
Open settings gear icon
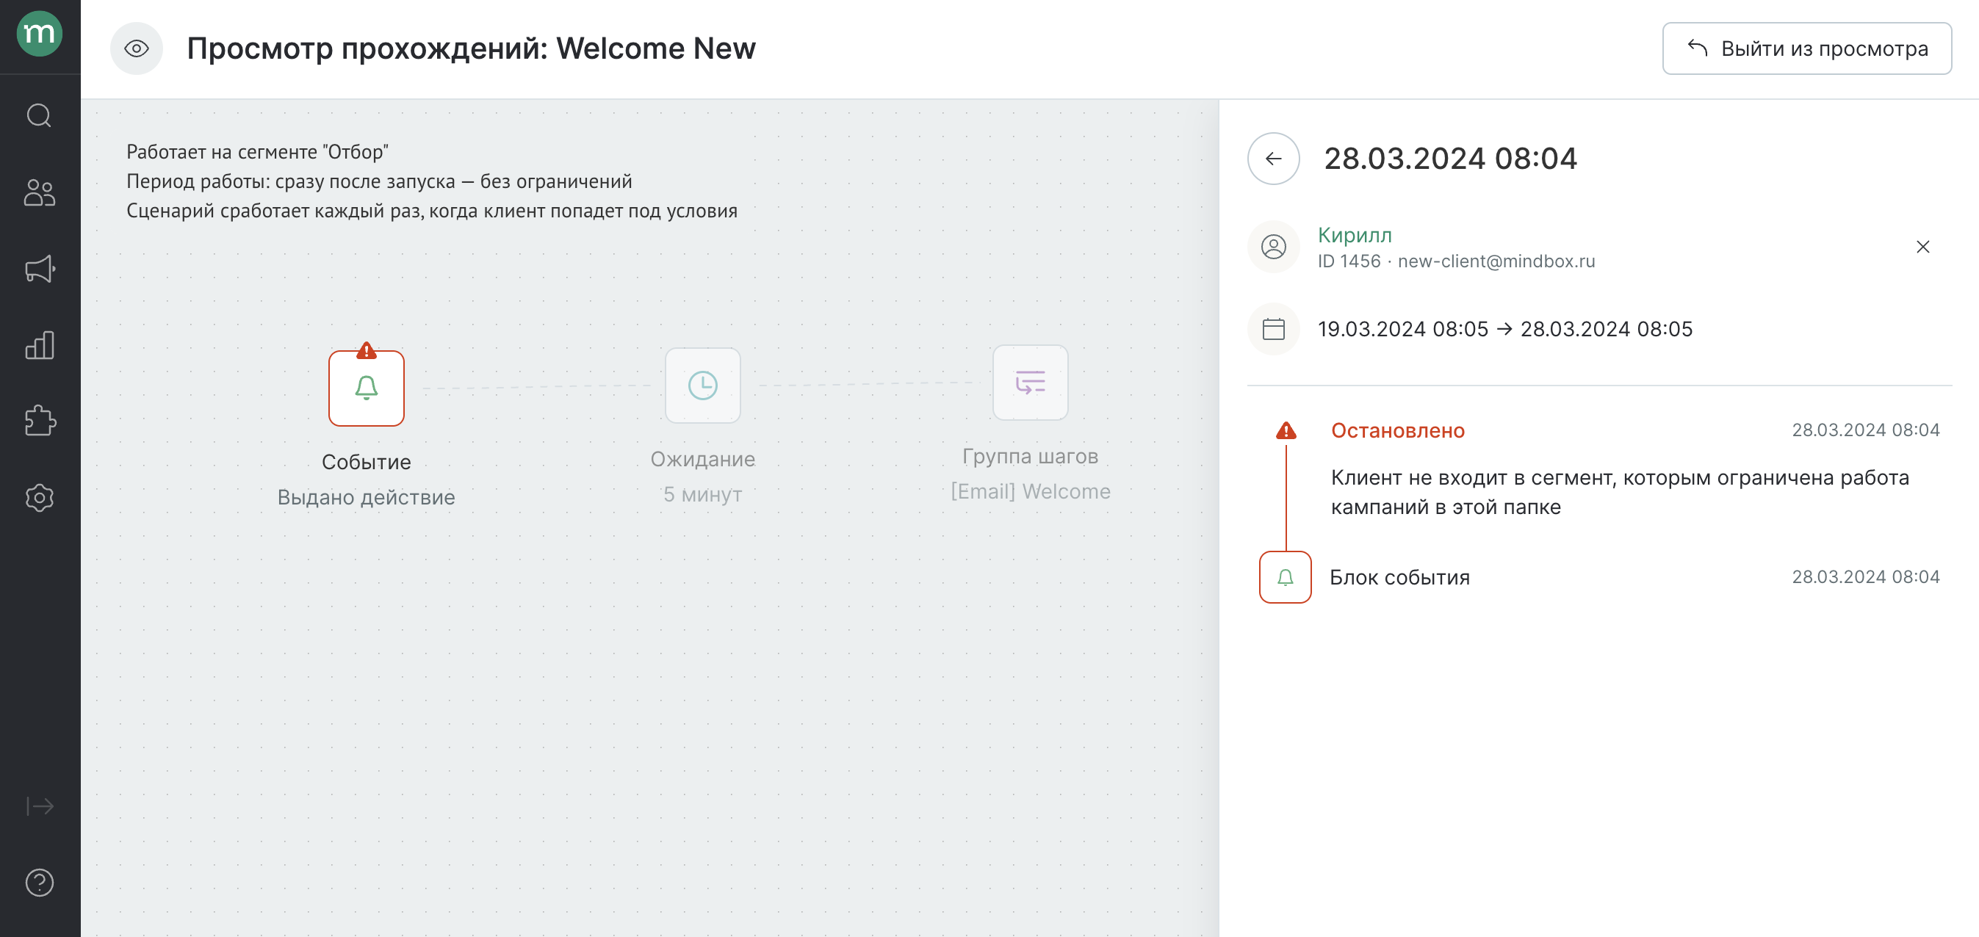pos(39,498)
